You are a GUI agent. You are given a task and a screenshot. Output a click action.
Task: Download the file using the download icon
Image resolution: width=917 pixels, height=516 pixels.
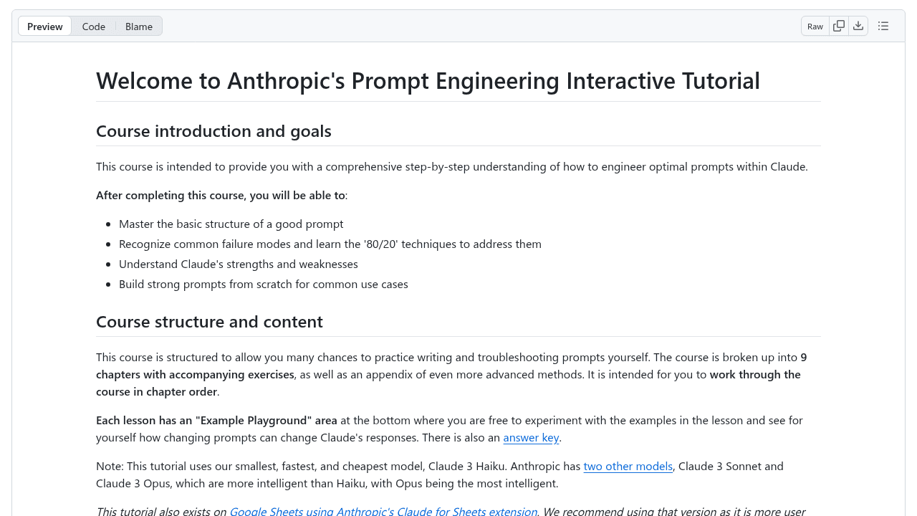click(858, 26)
